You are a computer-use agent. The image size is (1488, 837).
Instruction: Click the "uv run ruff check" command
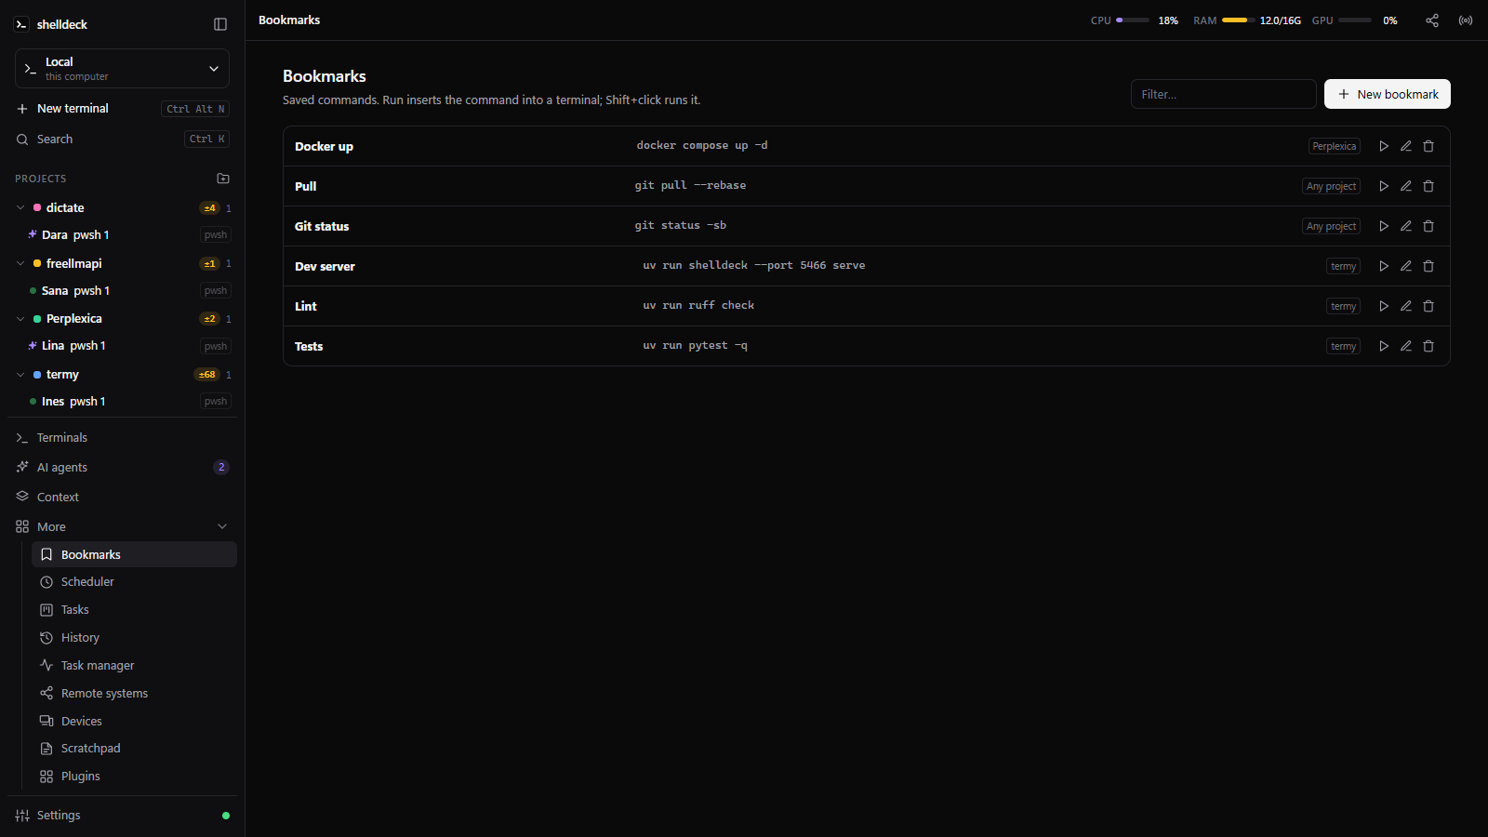(x=698, y=305)
